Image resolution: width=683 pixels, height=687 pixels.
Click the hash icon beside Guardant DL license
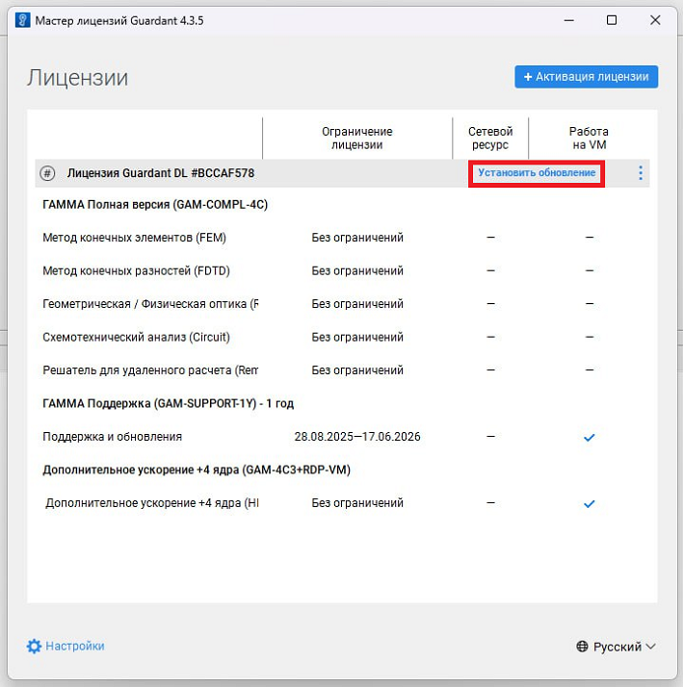(x=47, y=173)
